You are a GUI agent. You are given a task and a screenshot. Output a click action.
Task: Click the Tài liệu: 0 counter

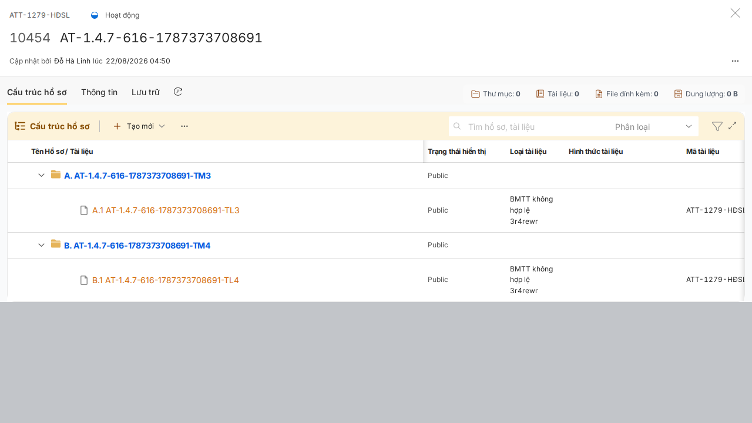pos(558,94)
